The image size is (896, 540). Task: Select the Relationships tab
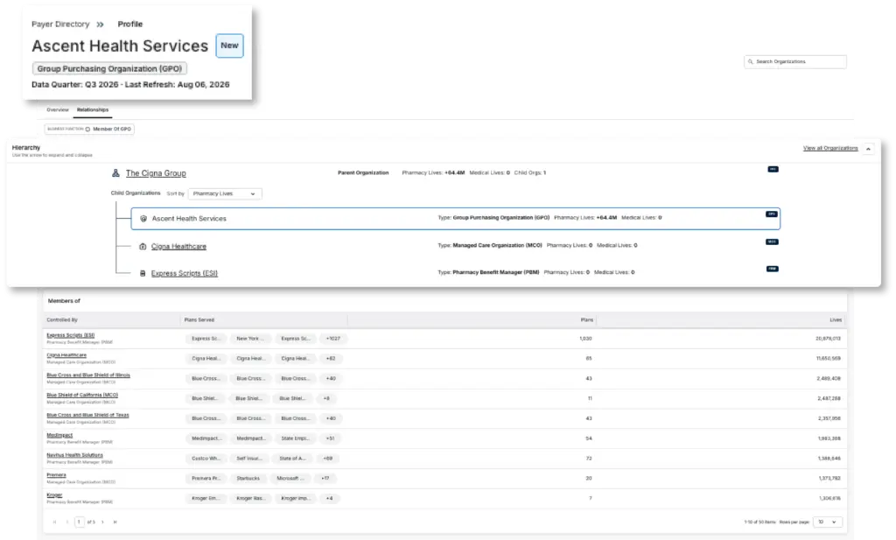pyautogui.click(x=93, y=109)
